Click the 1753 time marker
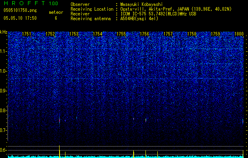The height and width of the screenshot is (158, 248). click(74, 34)
